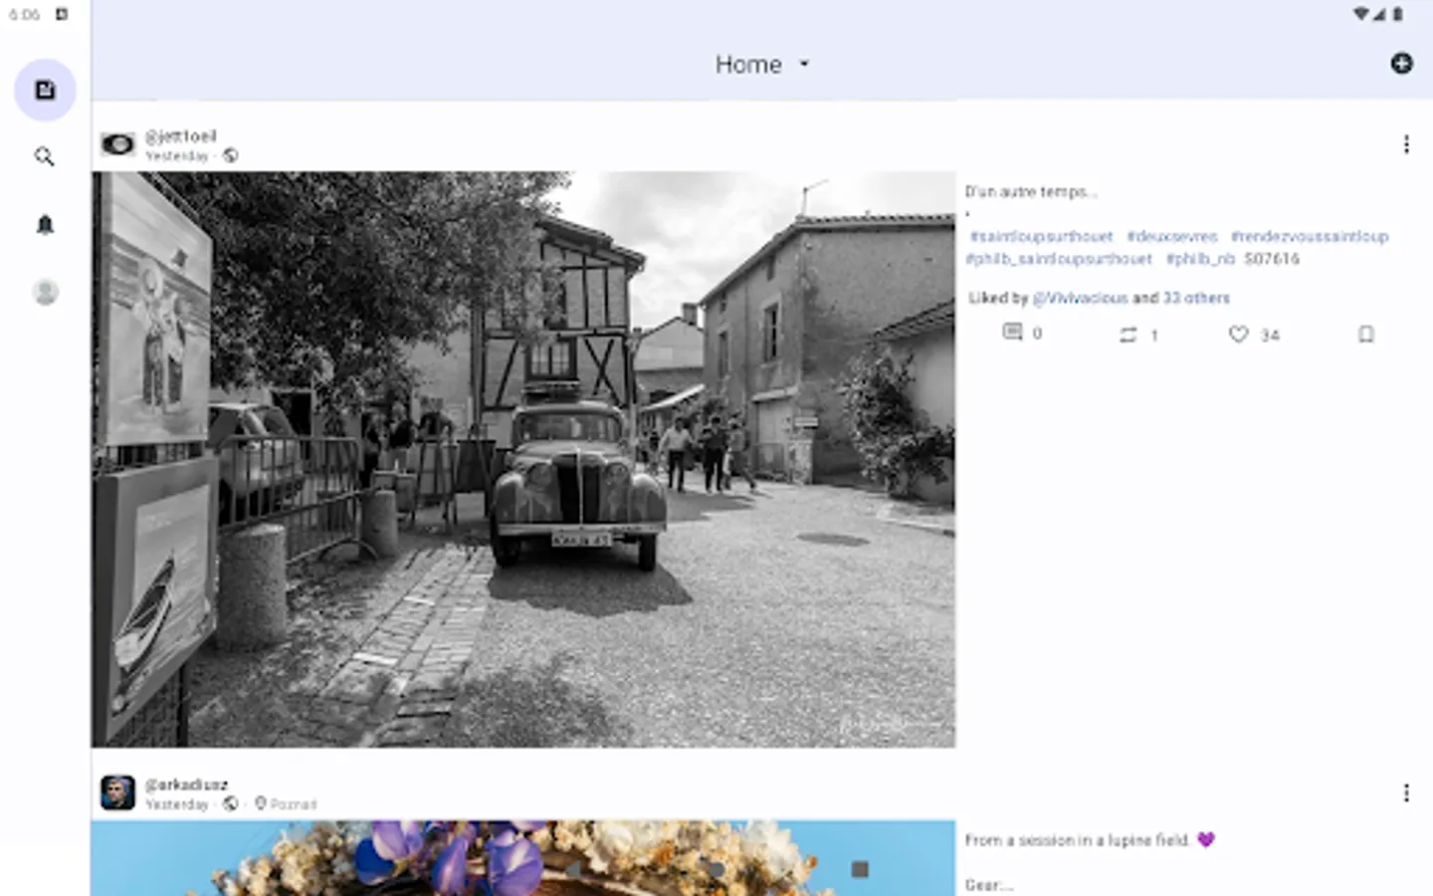Click the truncated 'Gear:...' caption line
The width and height of the screenshot is (1433, 896).
(x=989, y=885)
